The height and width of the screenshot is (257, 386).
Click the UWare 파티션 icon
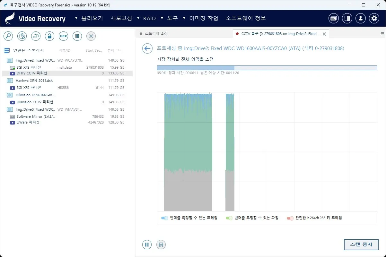coord(13,123)
